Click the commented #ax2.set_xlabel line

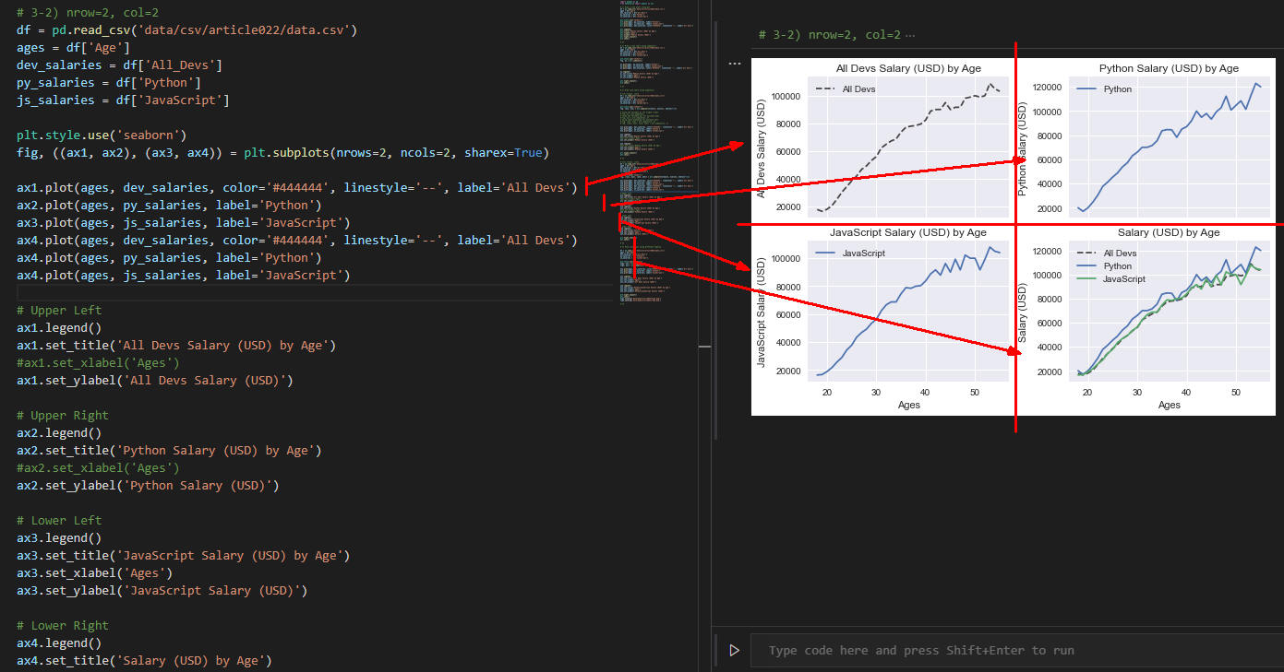tap(98, 467)
